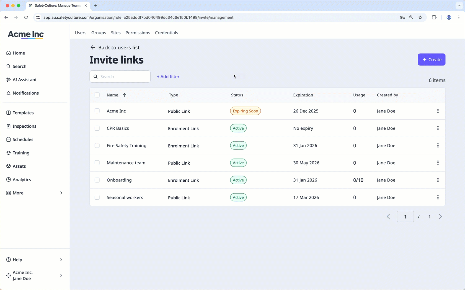
Task: Open the actions menu for CPR Basics row
Action: (438, 128)
